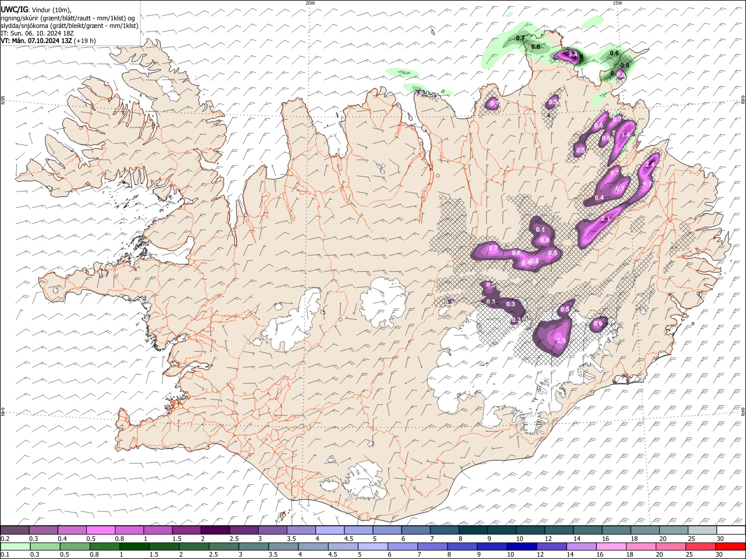This screenshot has height=559, width=746.
Task: Click the upper legend swatch between 1 and 1.5
Action: [x=159, y=530]
